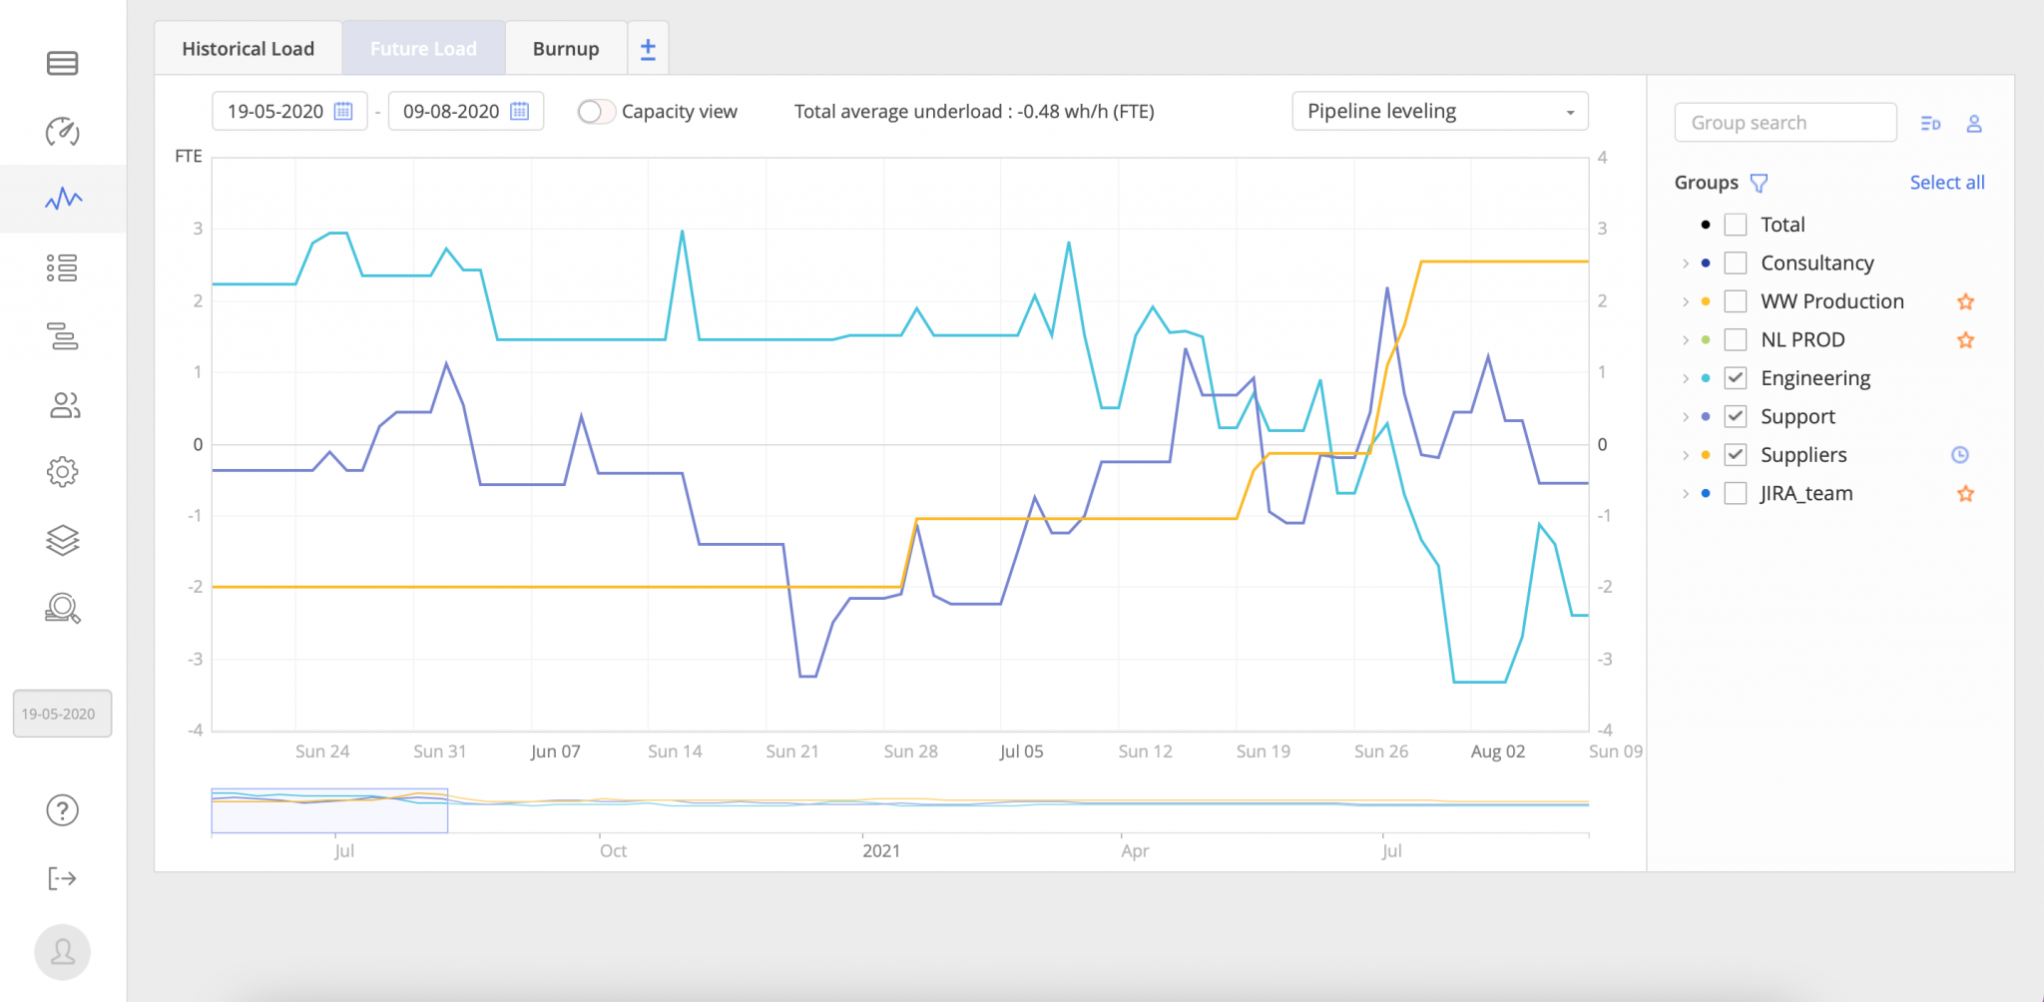Viewport: 2044px width, 1002px height.
Task: Expand the JIRA_team group chevron
Action: 1685,494
